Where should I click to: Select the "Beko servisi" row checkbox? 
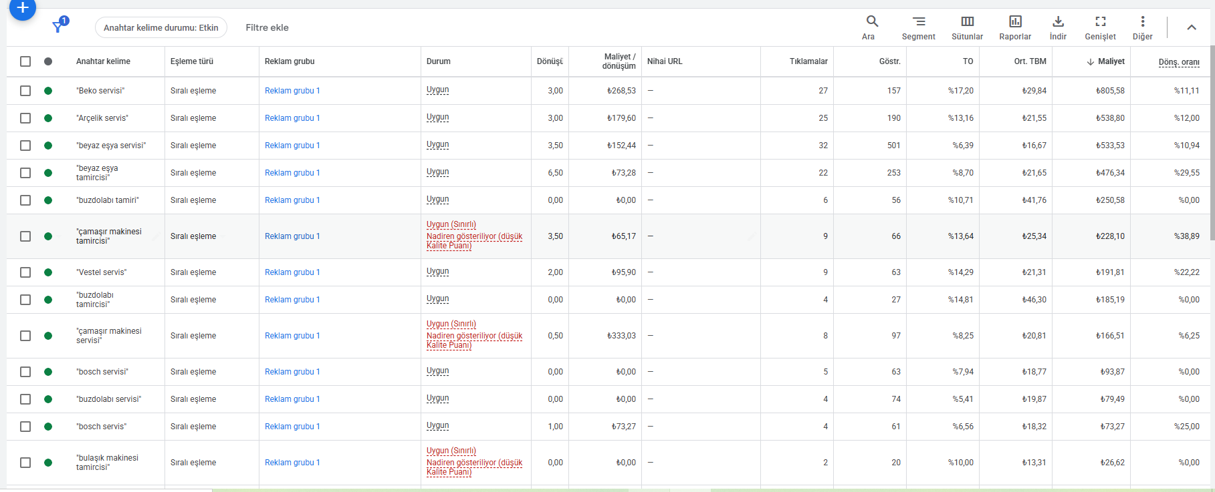point(25,91)
